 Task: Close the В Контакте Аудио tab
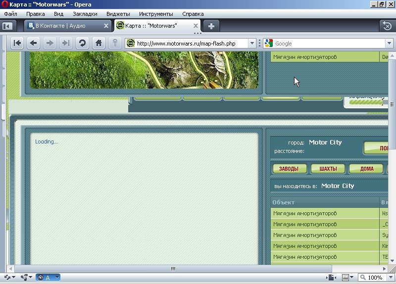106,26
